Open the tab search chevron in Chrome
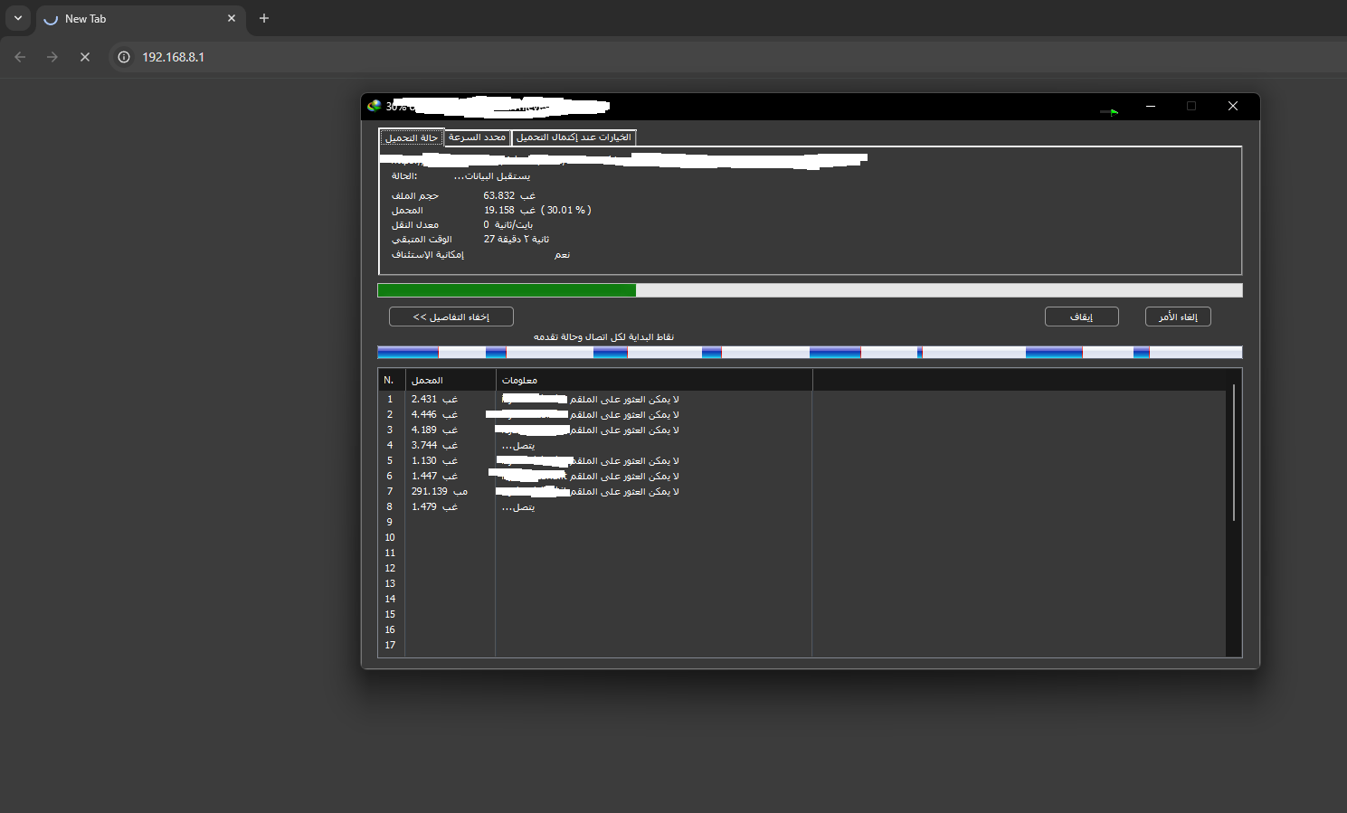This screenshot has height=813, width=1347. 18,18
